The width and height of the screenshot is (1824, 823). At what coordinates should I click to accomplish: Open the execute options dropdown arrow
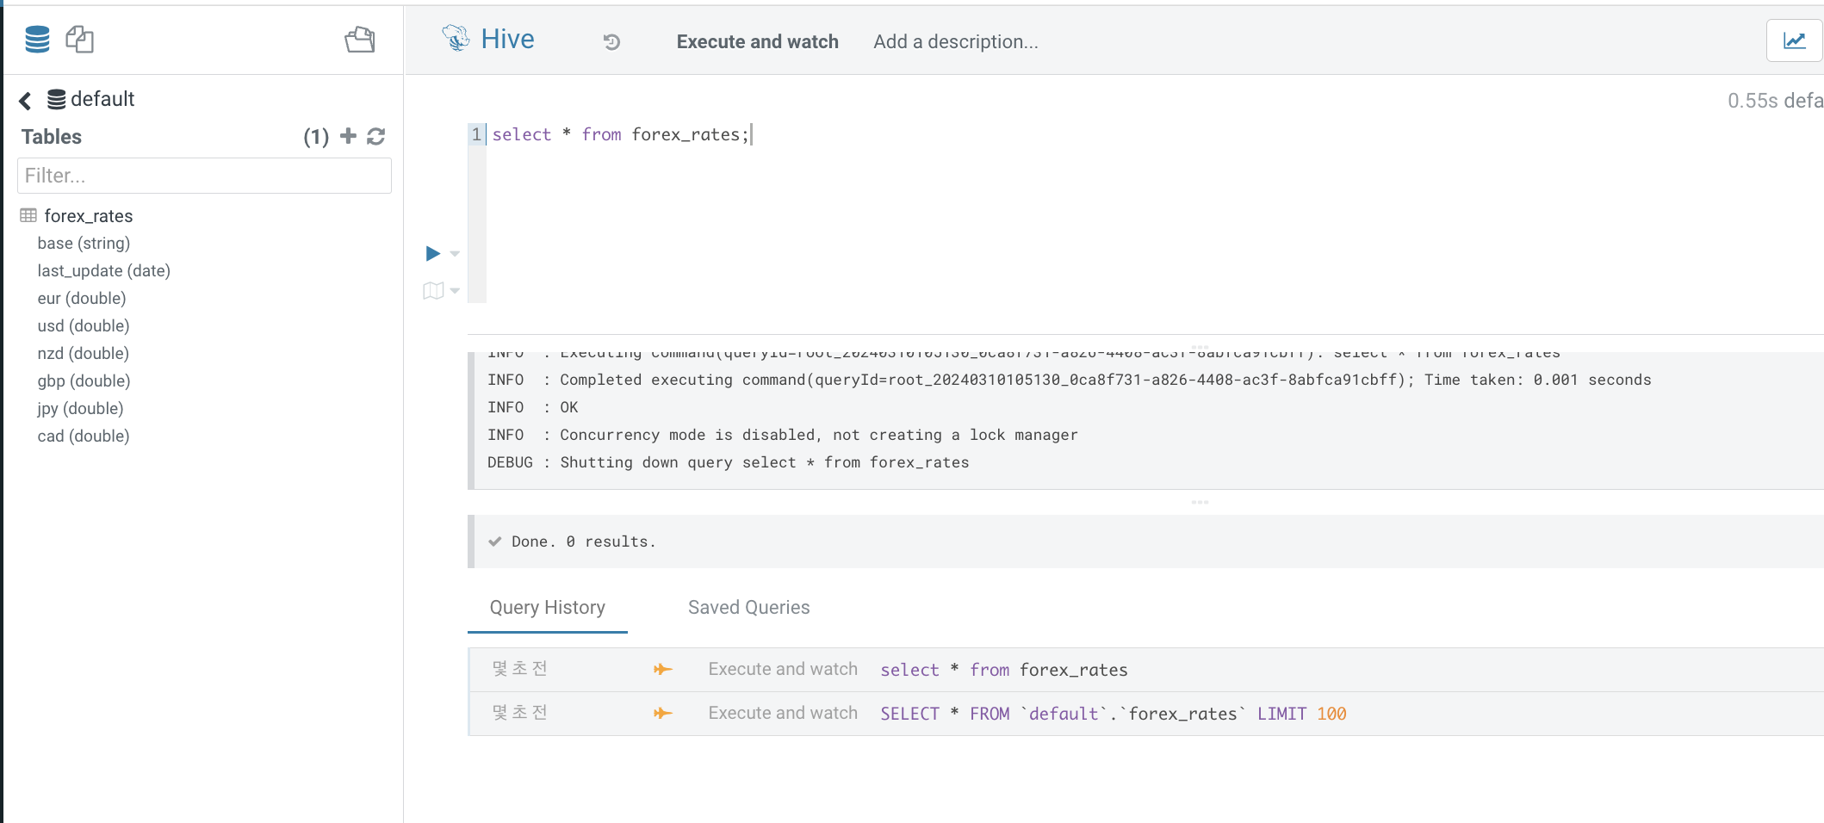pyautogui.click(x=456, y=254)
